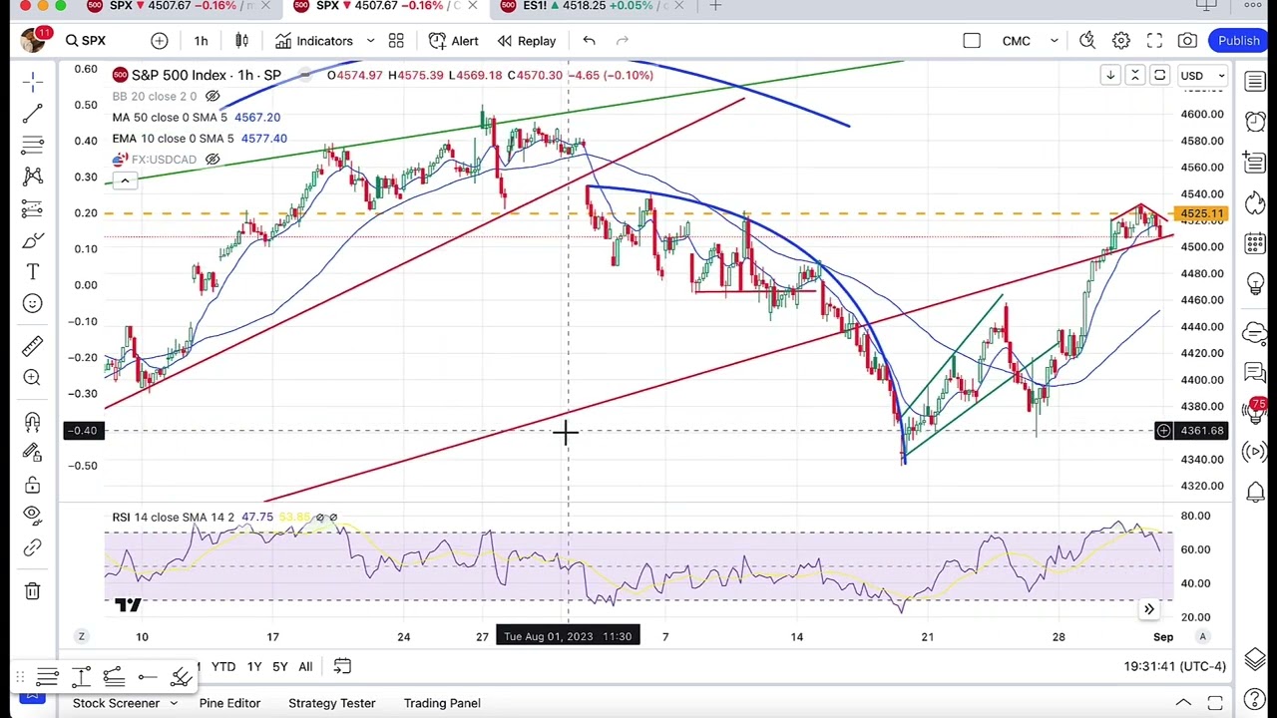Screen dimensions: 1277x718
Task: Open indicator templates grid
Action: [396, 41]
